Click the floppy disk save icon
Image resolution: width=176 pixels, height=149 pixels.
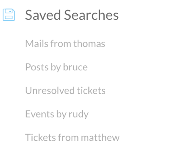[9, 15]
